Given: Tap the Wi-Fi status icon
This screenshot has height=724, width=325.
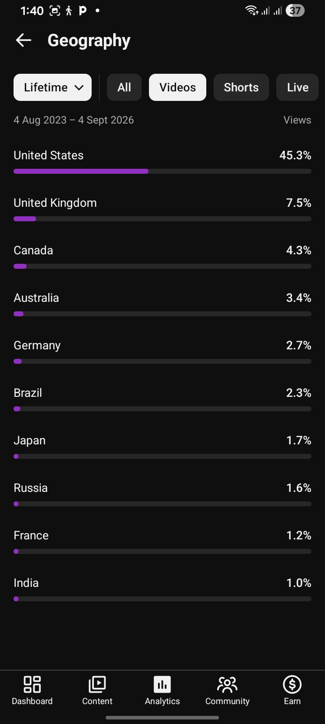Looking at the screenshot, I should 251,10.
